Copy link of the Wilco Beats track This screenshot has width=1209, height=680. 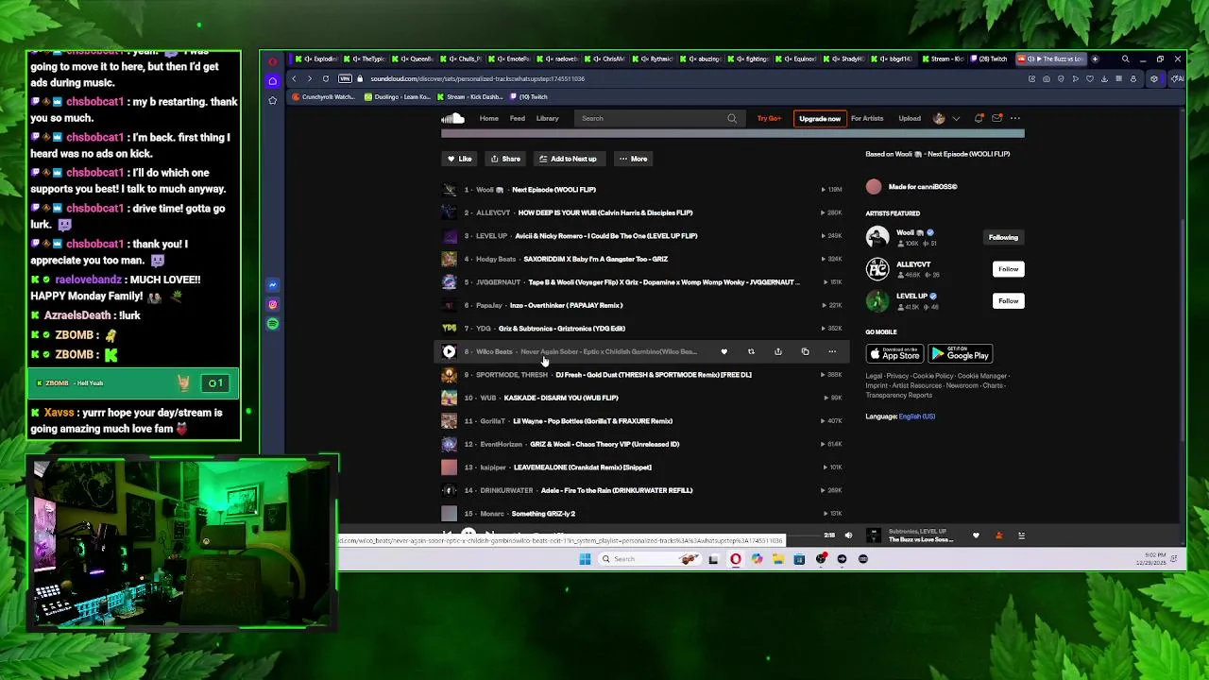pos(805,351)
